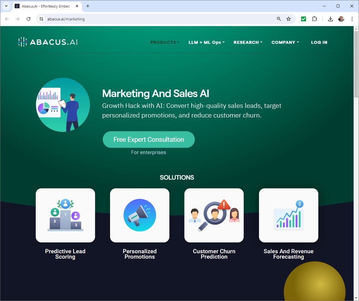Viewport: 359px width, 301px height.
Task: Click the hero illustration of man with charts
Action: tap(63, 105)
